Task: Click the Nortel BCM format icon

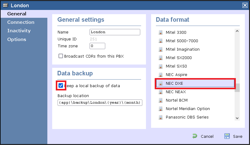Action: [x=160, y=100]
